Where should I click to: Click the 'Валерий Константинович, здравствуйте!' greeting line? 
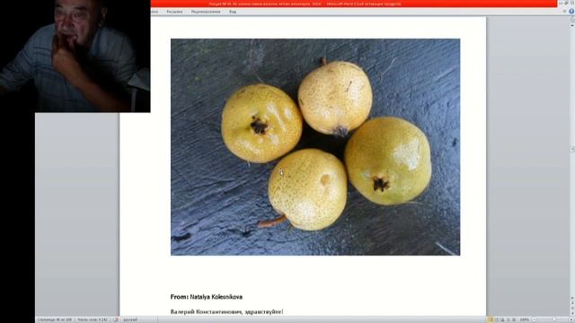(x=226, y=311)
